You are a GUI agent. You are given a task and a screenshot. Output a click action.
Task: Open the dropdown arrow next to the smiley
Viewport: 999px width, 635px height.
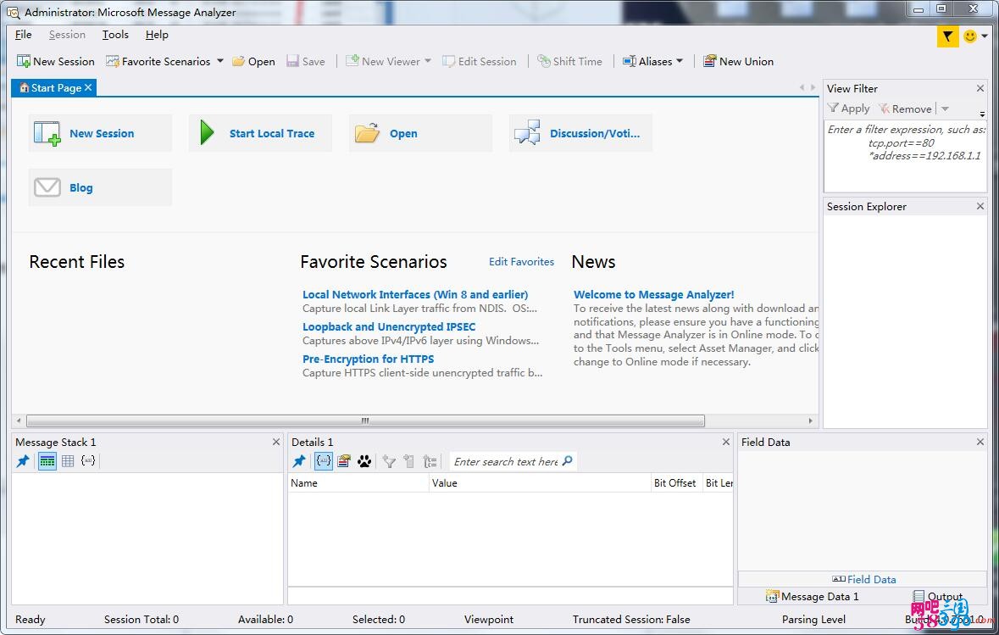pos(985,36)
